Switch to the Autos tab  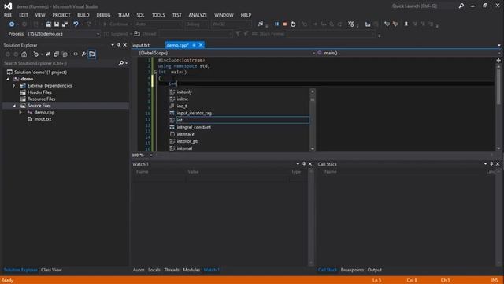click(139, 270)
